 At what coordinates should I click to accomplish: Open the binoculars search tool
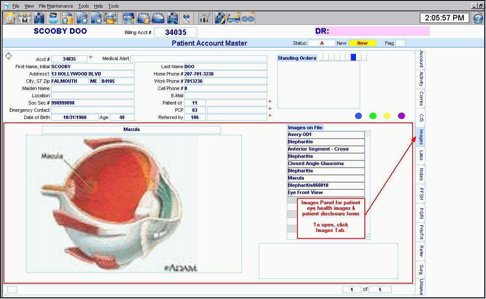[24, 18]
